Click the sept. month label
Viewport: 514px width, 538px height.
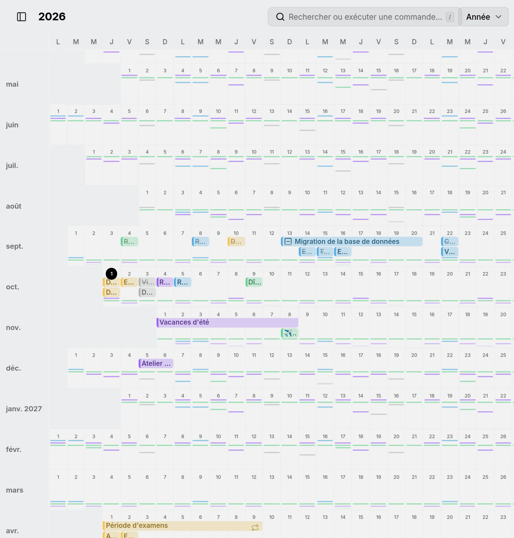click(x=15, y=246)
